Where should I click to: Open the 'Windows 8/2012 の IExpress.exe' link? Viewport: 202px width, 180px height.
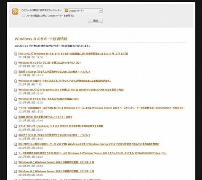[x=71, y=90]
